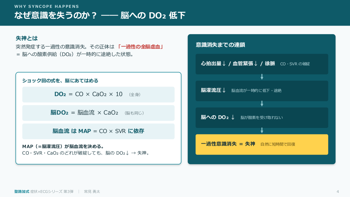Click the 'WHY SYNCOPE HAPPENS' header label

coord(46,6)
